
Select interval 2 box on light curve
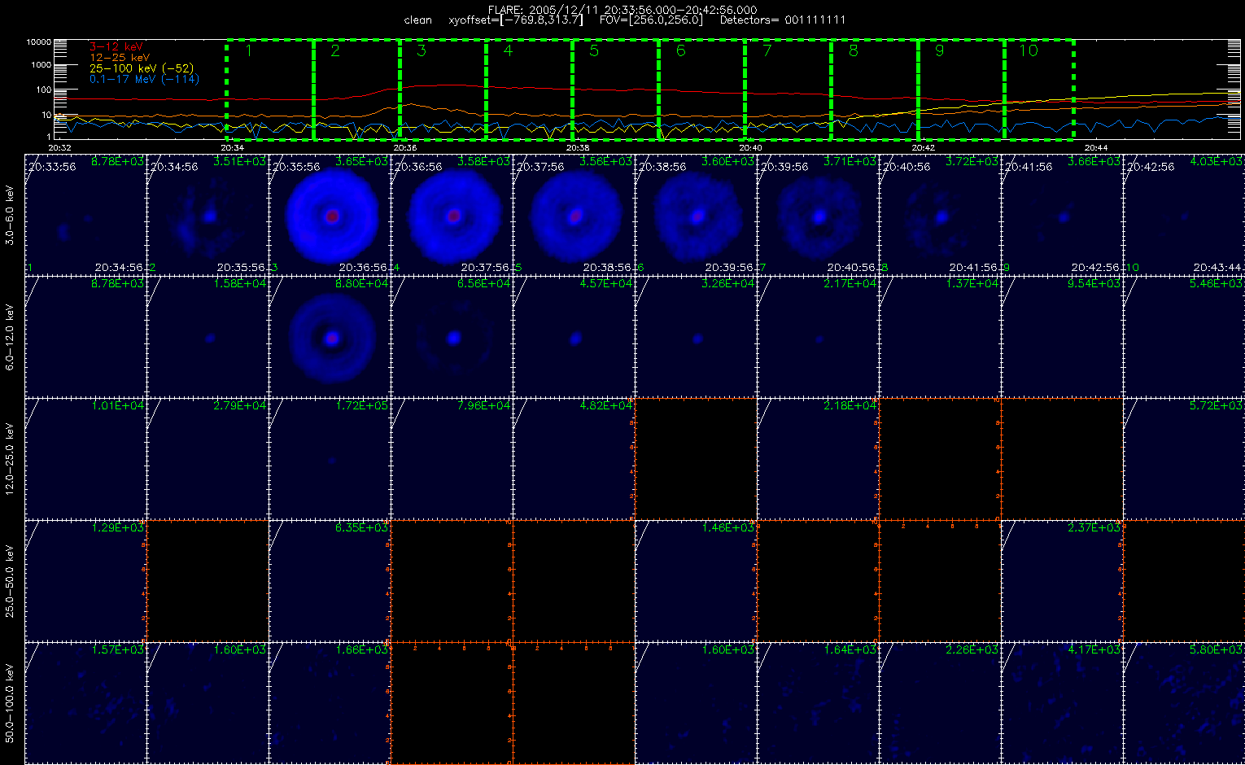pos(356,89)
